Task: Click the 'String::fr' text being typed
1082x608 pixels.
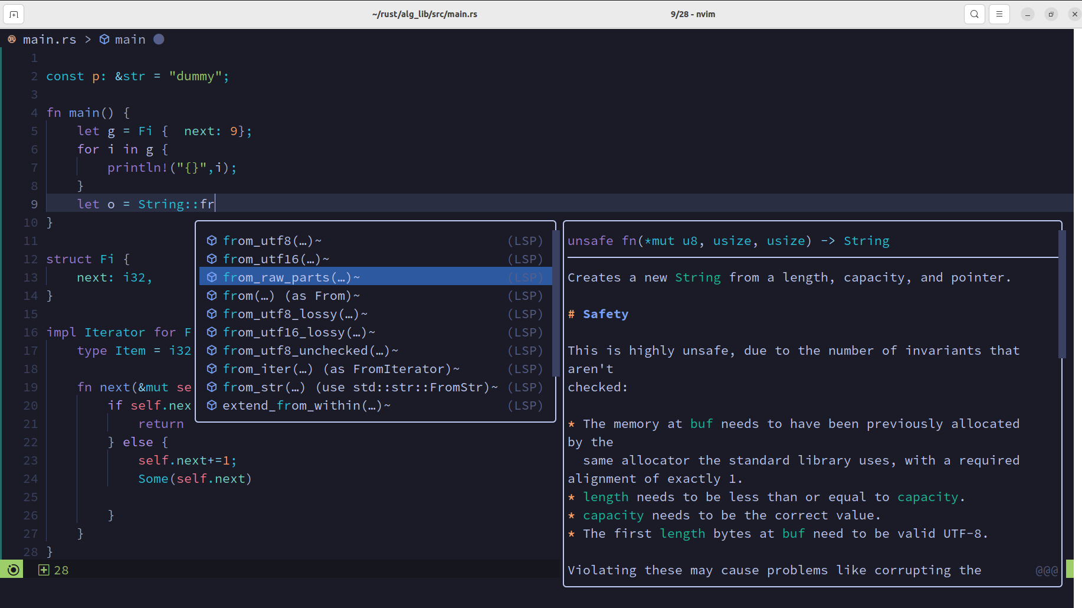Action: [176, 204]
